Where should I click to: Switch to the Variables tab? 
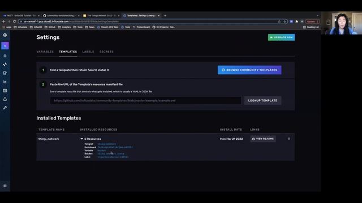[x=45, y=52]
